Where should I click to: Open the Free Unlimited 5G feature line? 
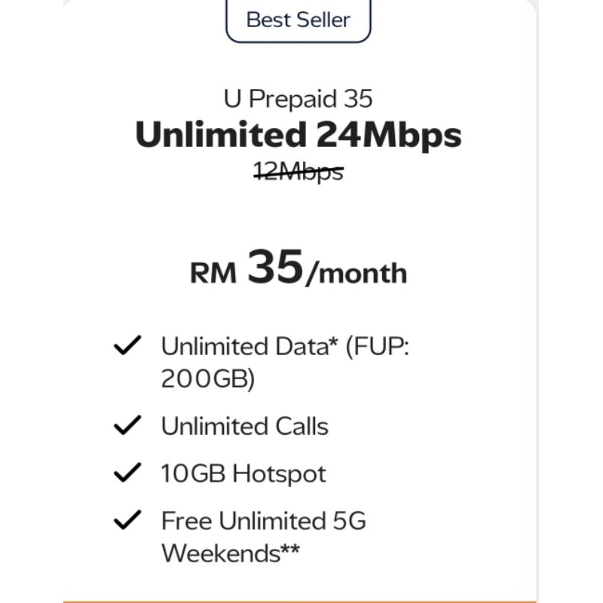click(x=263, y=521)
